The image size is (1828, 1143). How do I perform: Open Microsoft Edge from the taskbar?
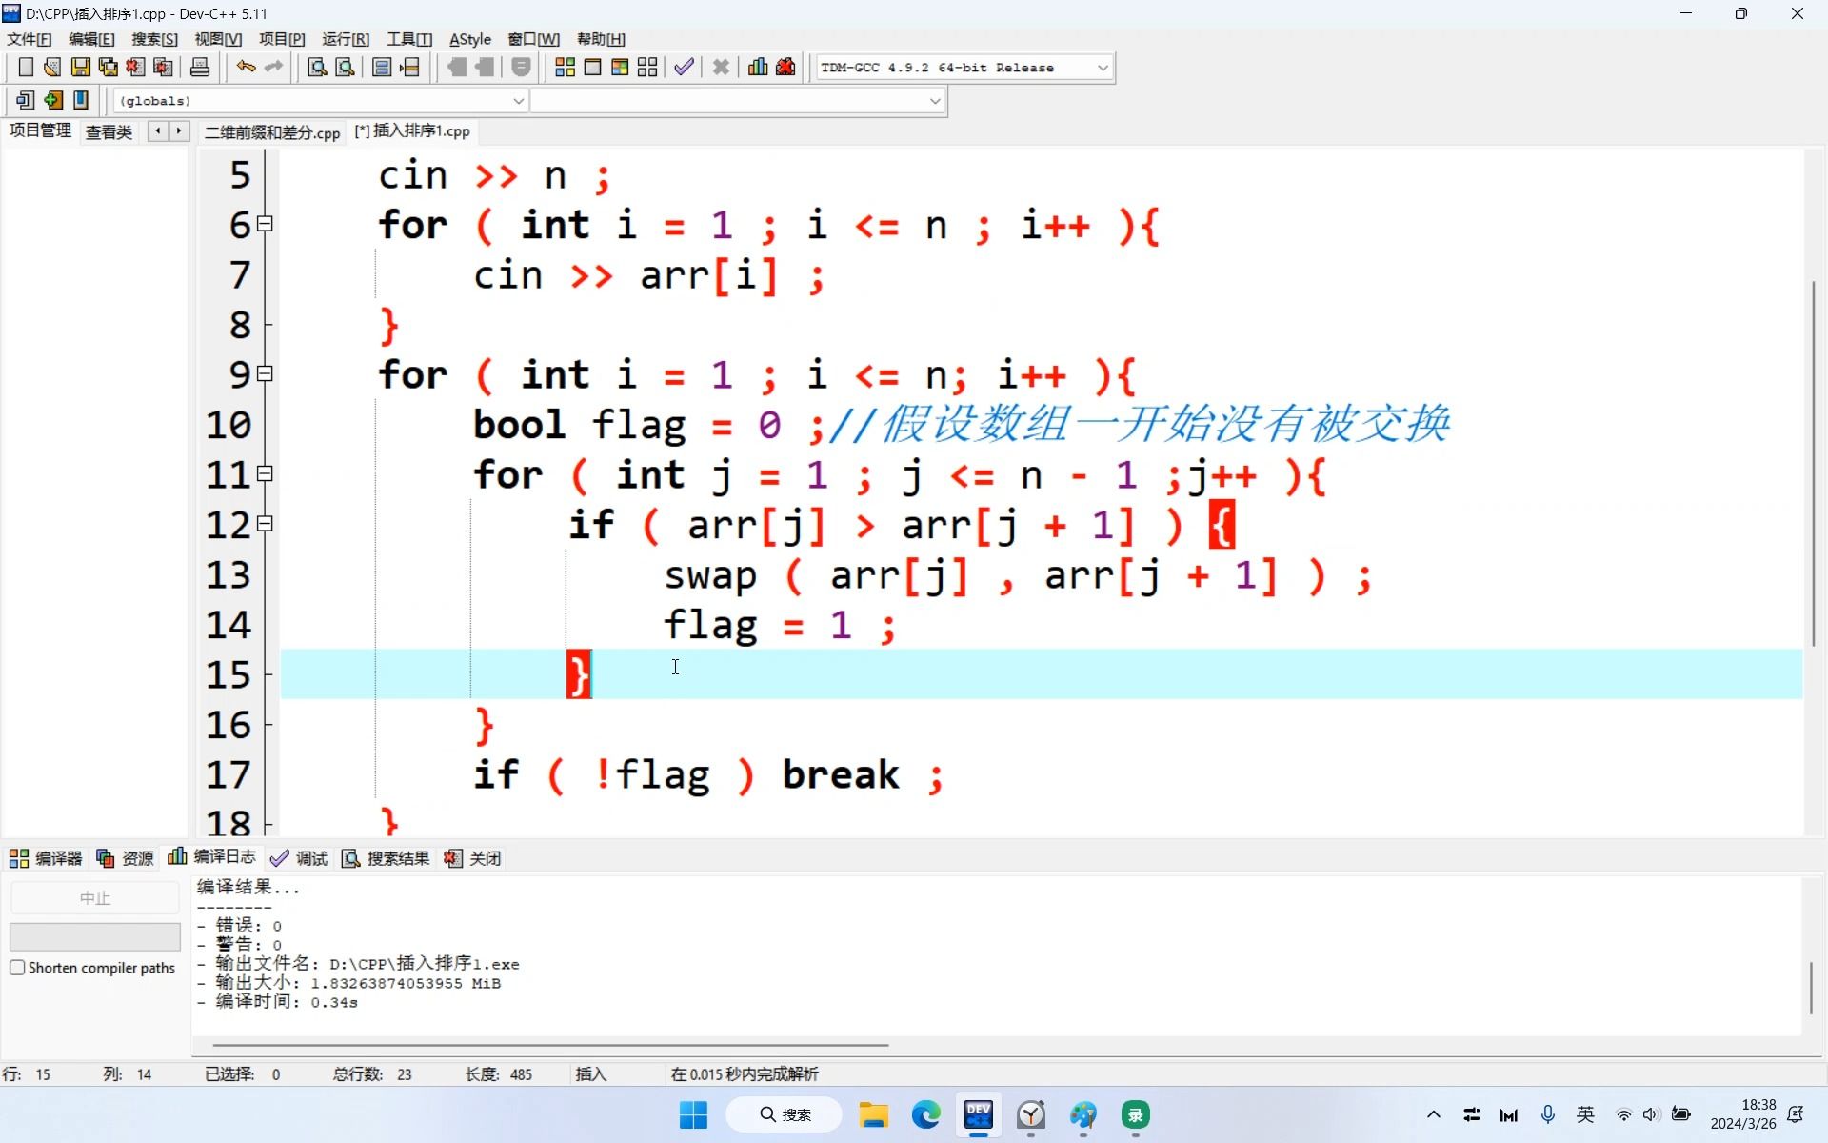tap(925, 1114)
